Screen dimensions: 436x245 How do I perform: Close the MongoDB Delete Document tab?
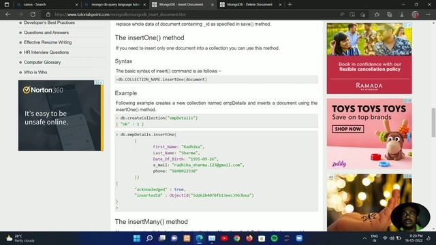(280, 5)
